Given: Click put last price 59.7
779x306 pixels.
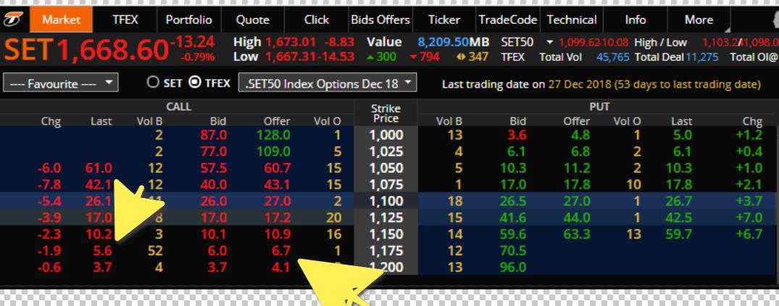Looking at the screenshot, I should (679, 234).
